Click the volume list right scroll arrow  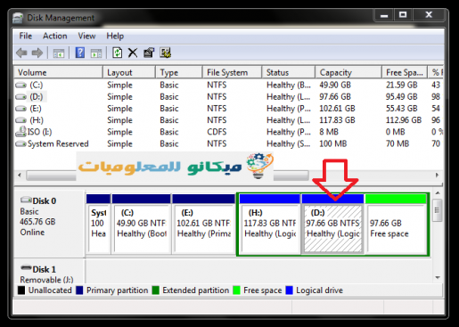(x=437, y=175)
